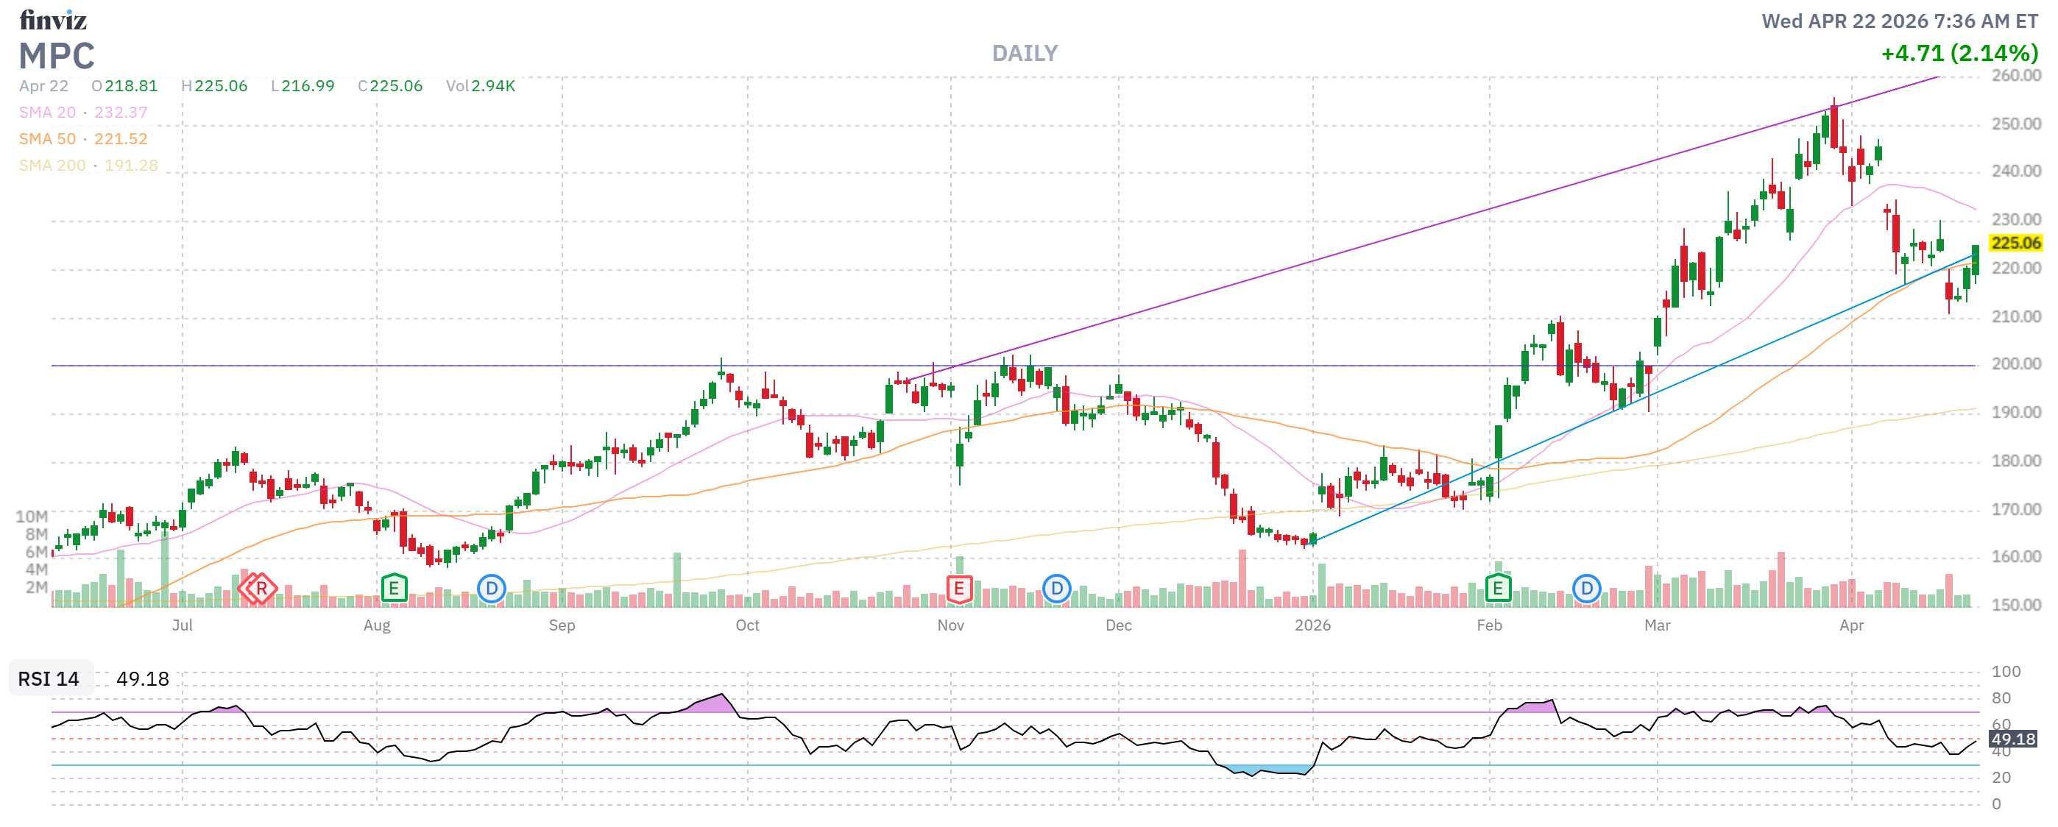Click the finviz logo
The height and width of the screenshot is (827, 2058).
pyautogui.click(x=53, y=19)
